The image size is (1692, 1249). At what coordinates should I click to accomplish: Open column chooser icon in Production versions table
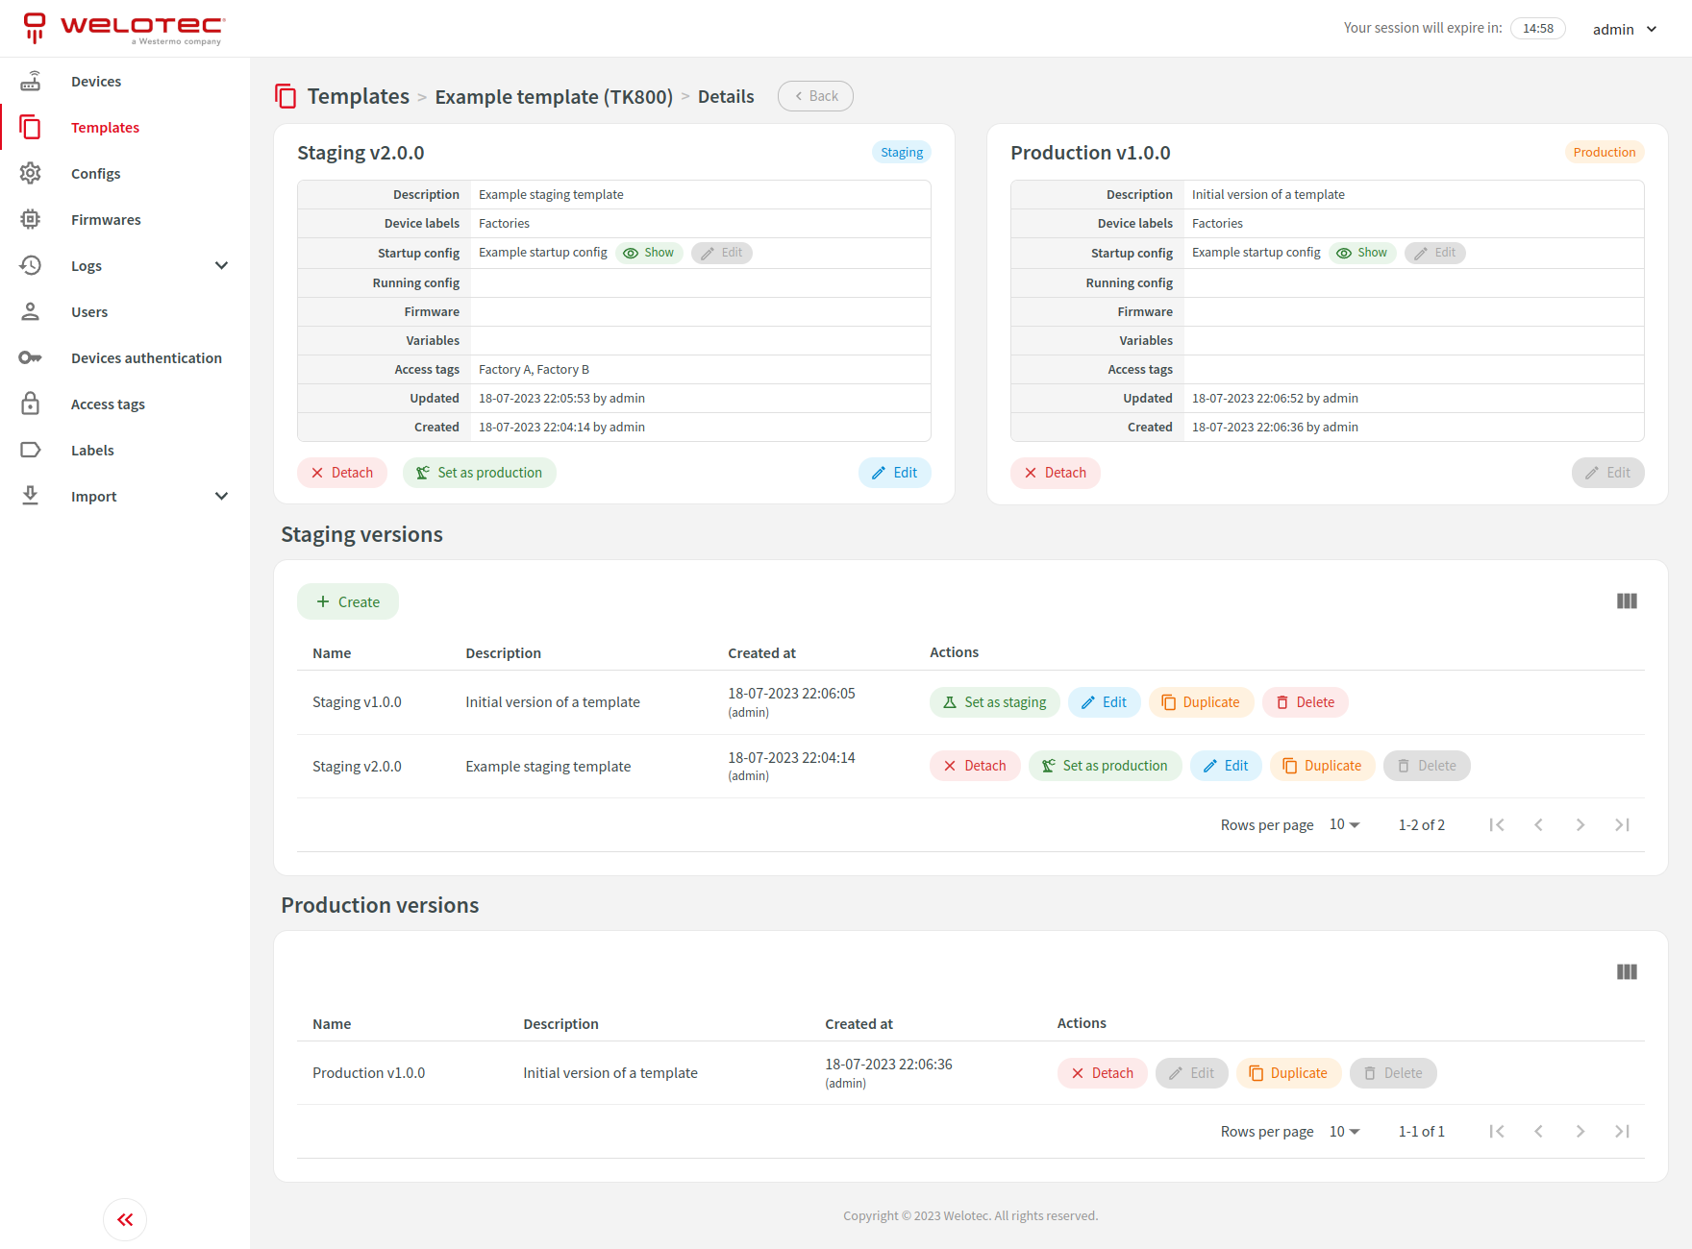click(1627, 972)
